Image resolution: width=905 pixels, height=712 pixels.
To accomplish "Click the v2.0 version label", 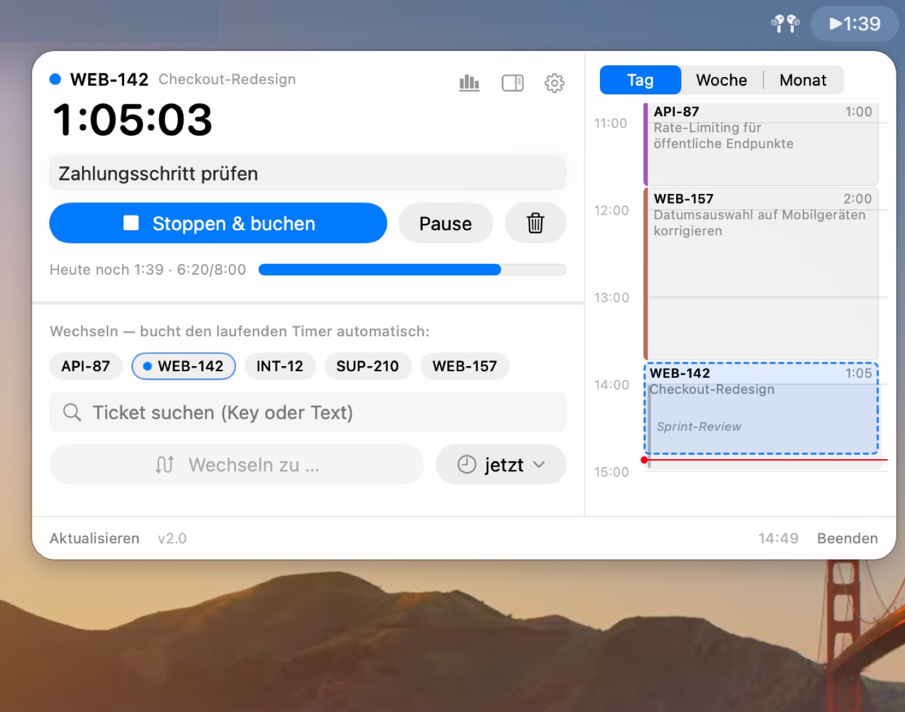I will coord(172,539).
